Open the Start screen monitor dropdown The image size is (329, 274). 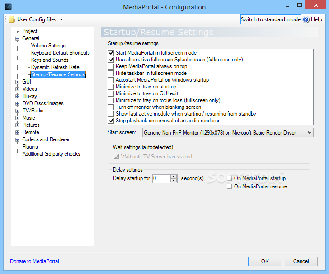[x=228, y=133]
